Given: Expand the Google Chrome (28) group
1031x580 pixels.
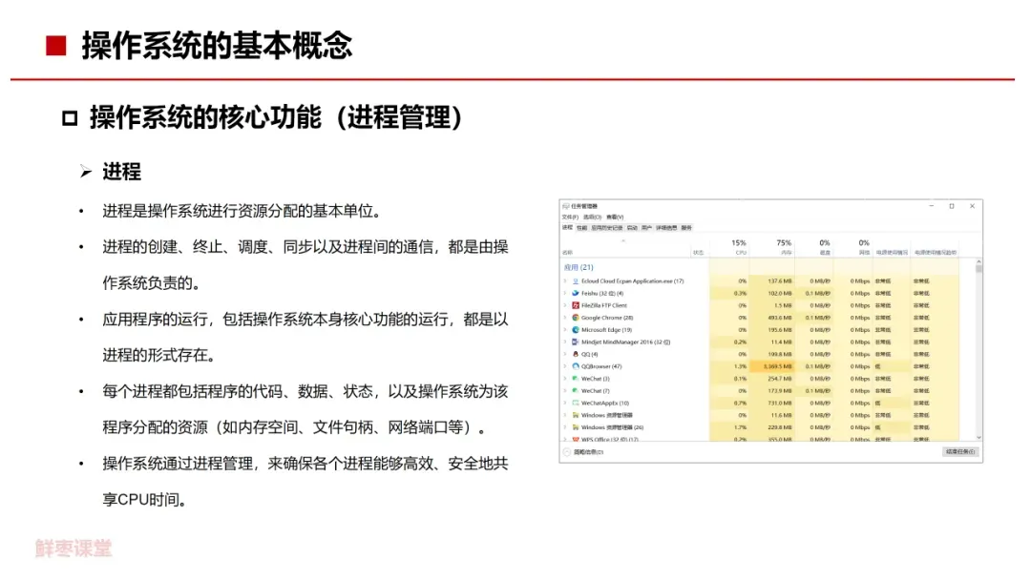Looking at the screenshot, I should pos(565,318).
